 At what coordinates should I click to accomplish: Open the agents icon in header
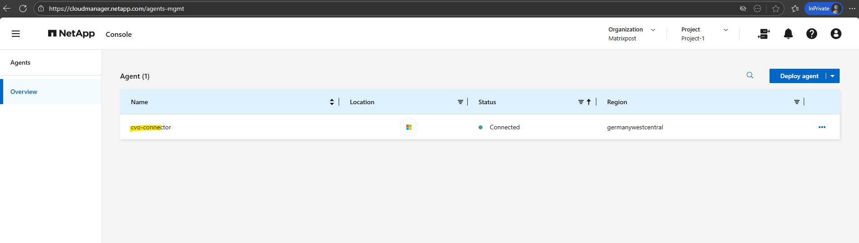[764, 34]
